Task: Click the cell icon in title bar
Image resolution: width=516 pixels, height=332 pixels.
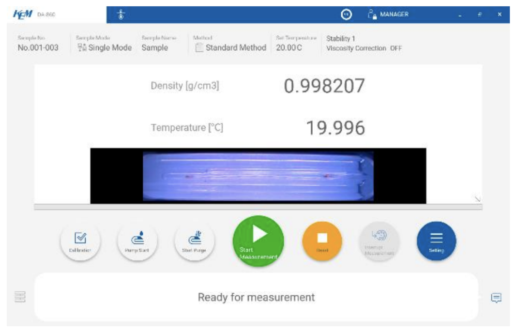Action: [121, 15]
